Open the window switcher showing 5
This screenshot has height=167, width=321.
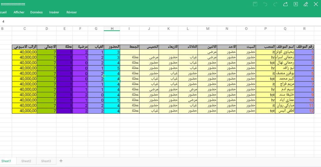pyautogui.click(x=296, y=4)
